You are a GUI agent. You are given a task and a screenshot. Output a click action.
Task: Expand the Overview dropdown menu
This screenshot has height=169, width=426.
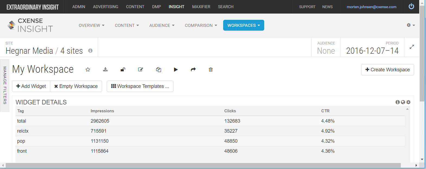pos(91,25)
